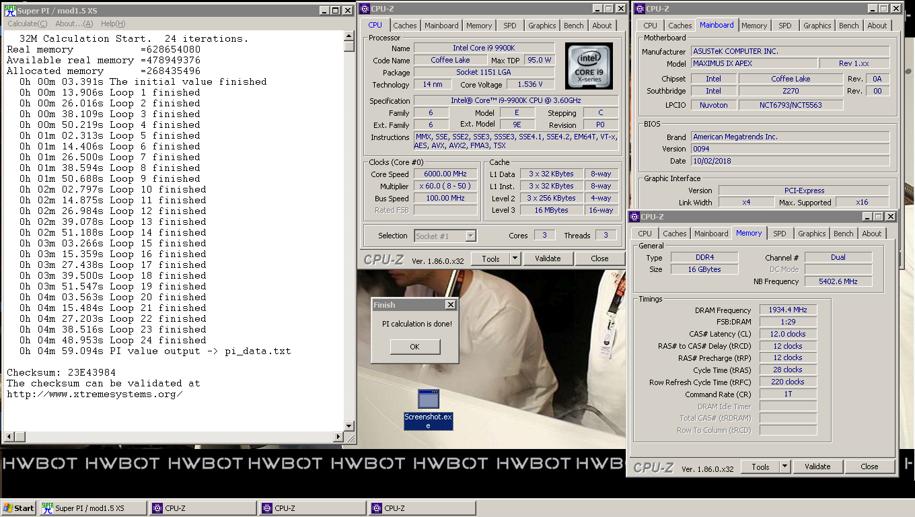Select CPU tab in Memory window

(645, 234)
